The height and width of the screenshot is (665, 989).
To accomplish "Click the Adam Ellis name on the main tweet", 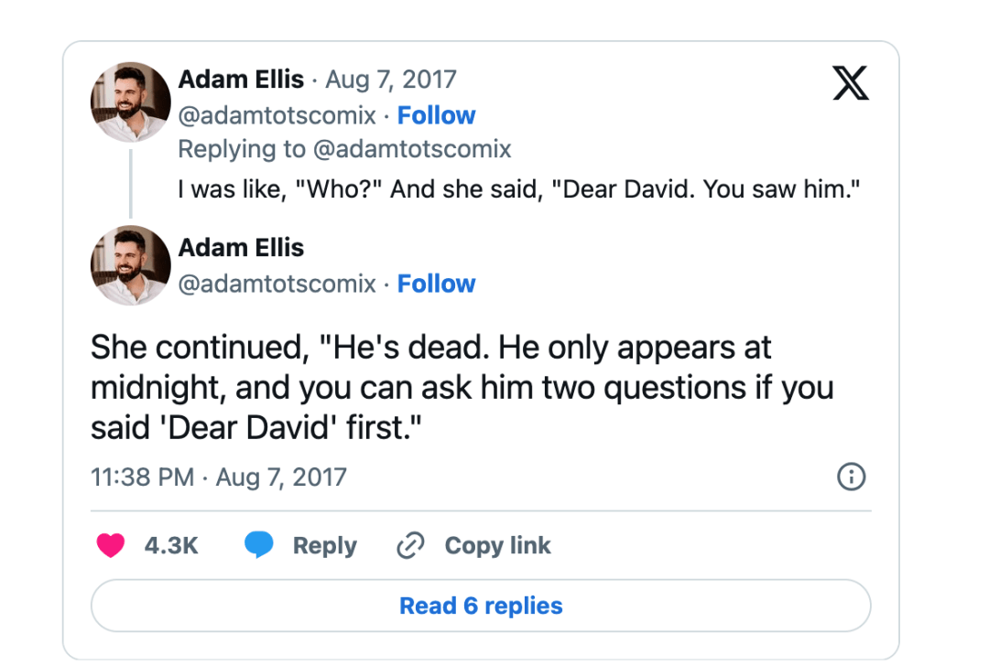I will tap(241, 248).
